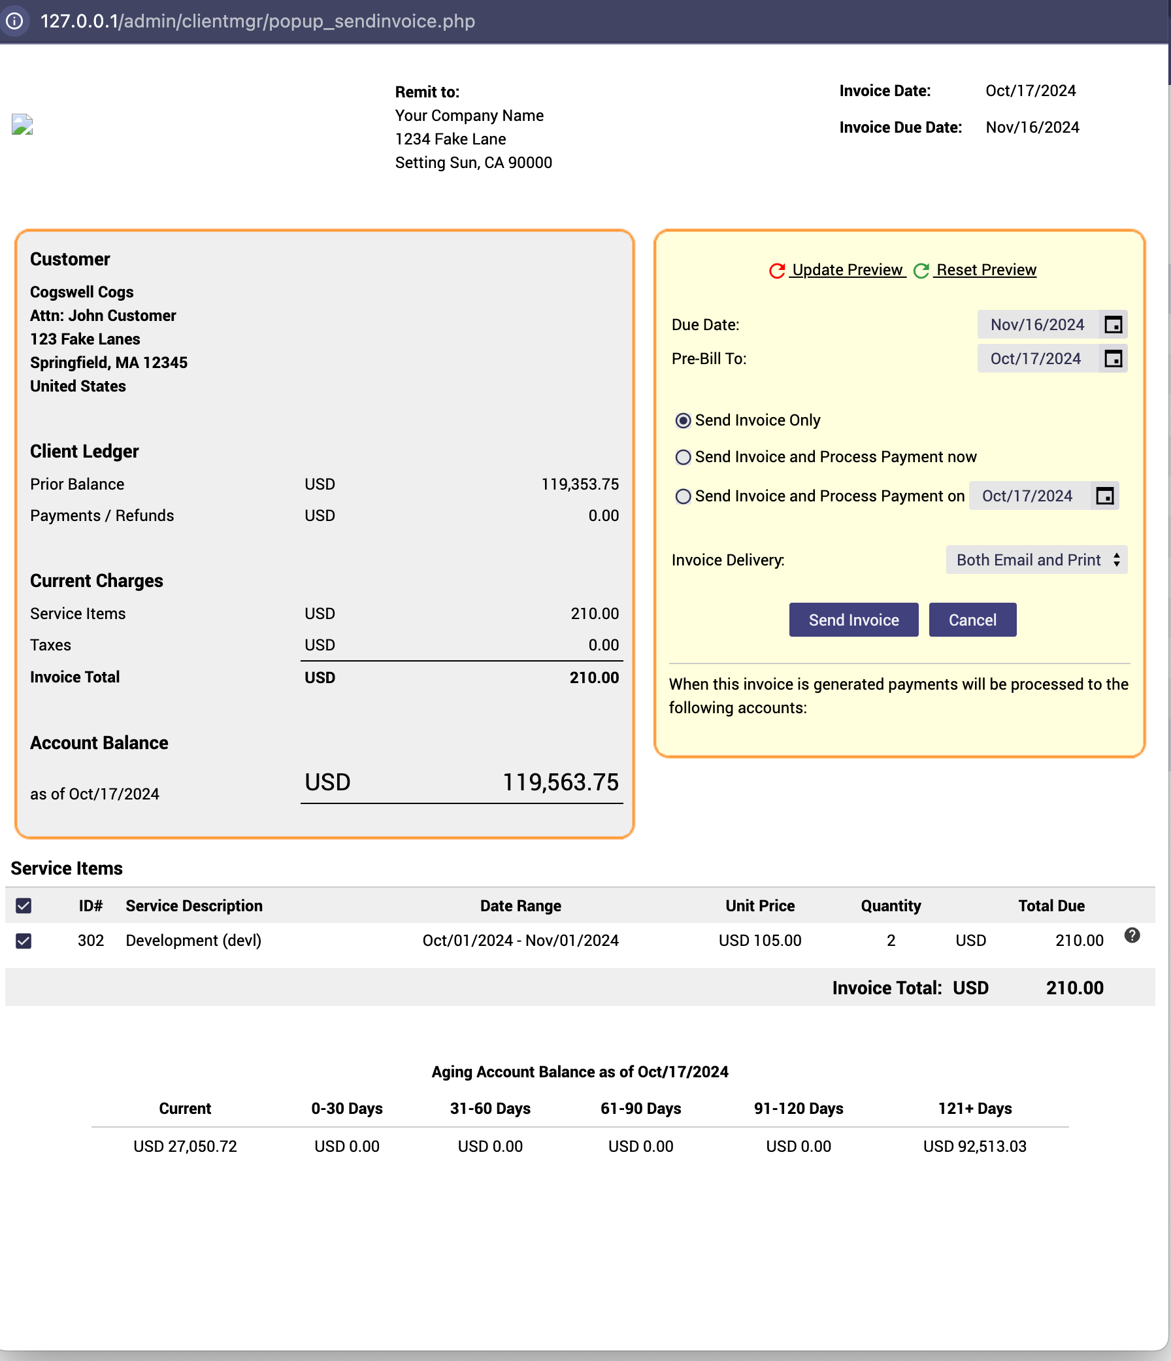Choose Send Invoice and Process Payment now
Viewport: 1171px width, 1361px height.
point(683,457)
